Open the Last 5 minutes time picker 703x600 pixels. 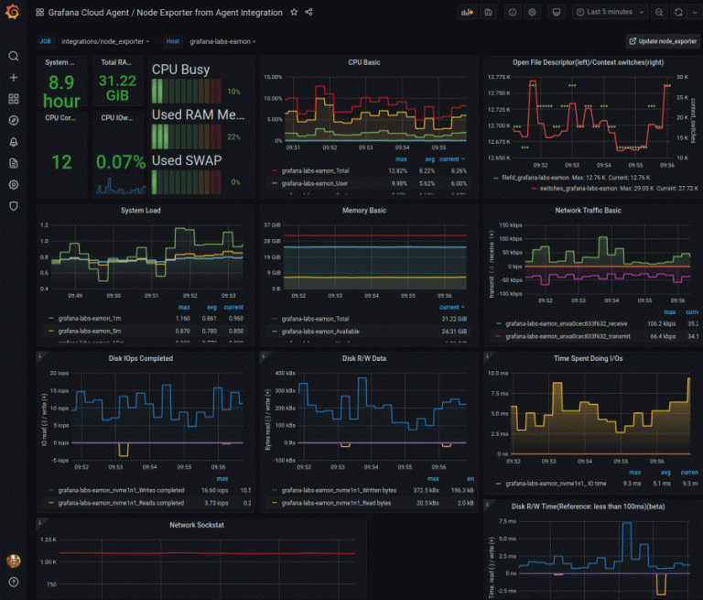[611, 12]
